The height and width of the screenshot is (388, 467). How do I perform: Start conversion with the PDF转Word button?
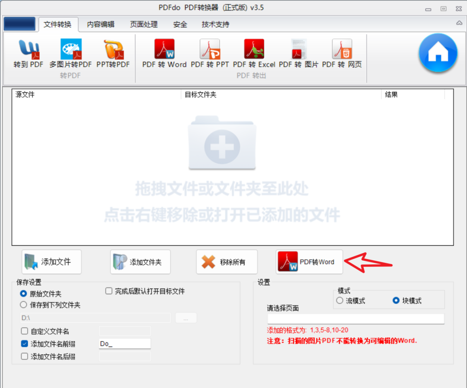[x=309, y=262]
